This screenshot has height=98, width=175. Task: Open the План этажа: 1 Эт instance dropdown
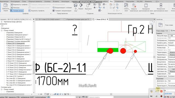pos(163,31)
